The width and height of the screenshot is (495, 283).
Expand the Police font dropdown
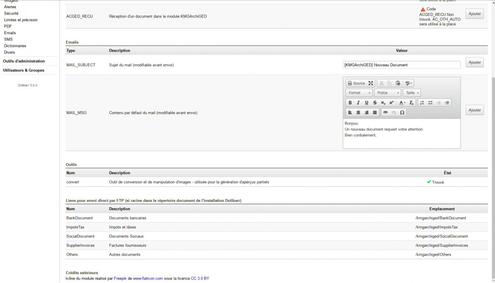[387, 93]
